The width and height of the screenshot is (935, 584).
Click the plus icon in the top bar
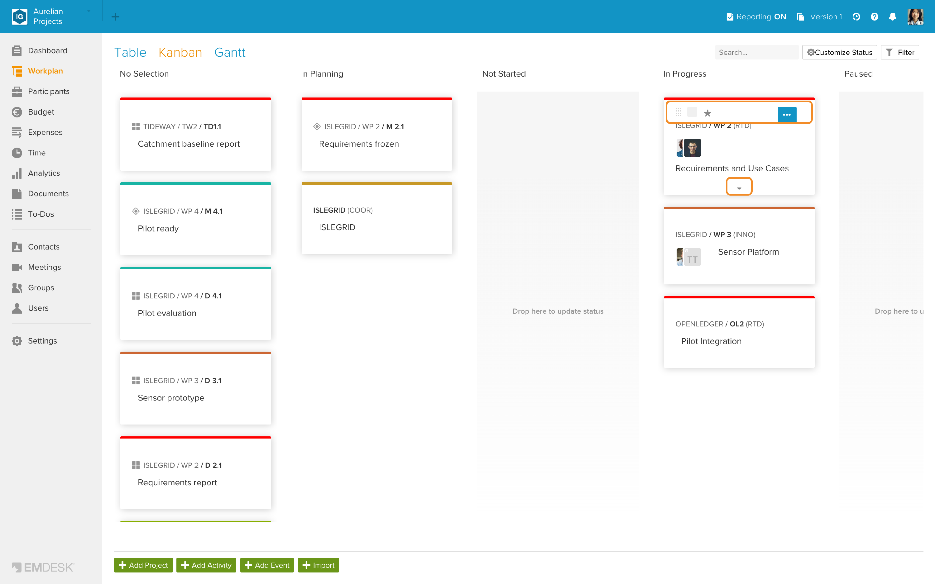click(x=115, y=17)
